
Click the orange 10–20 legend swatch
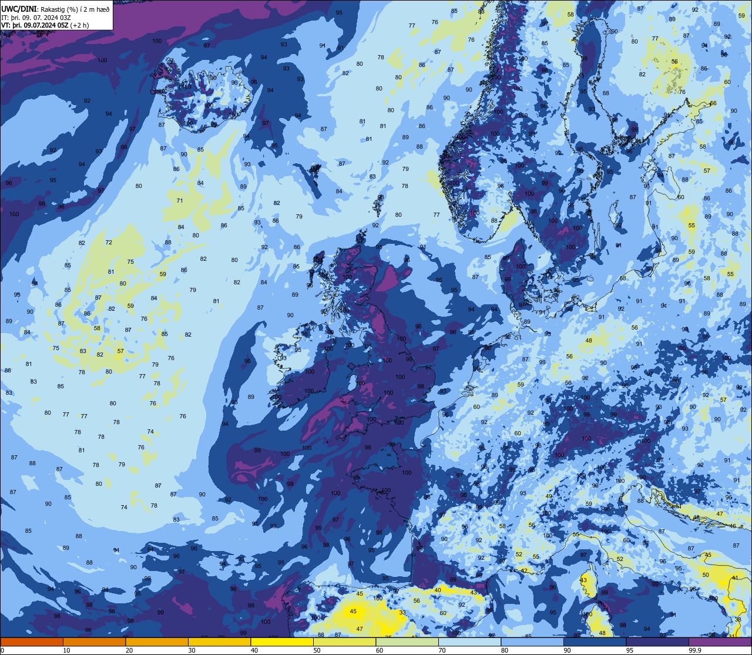pos(94,642)
